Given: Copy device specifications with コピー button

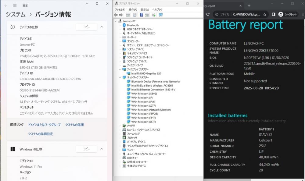Looking at the screenshot, I should [x=86, y=27].
